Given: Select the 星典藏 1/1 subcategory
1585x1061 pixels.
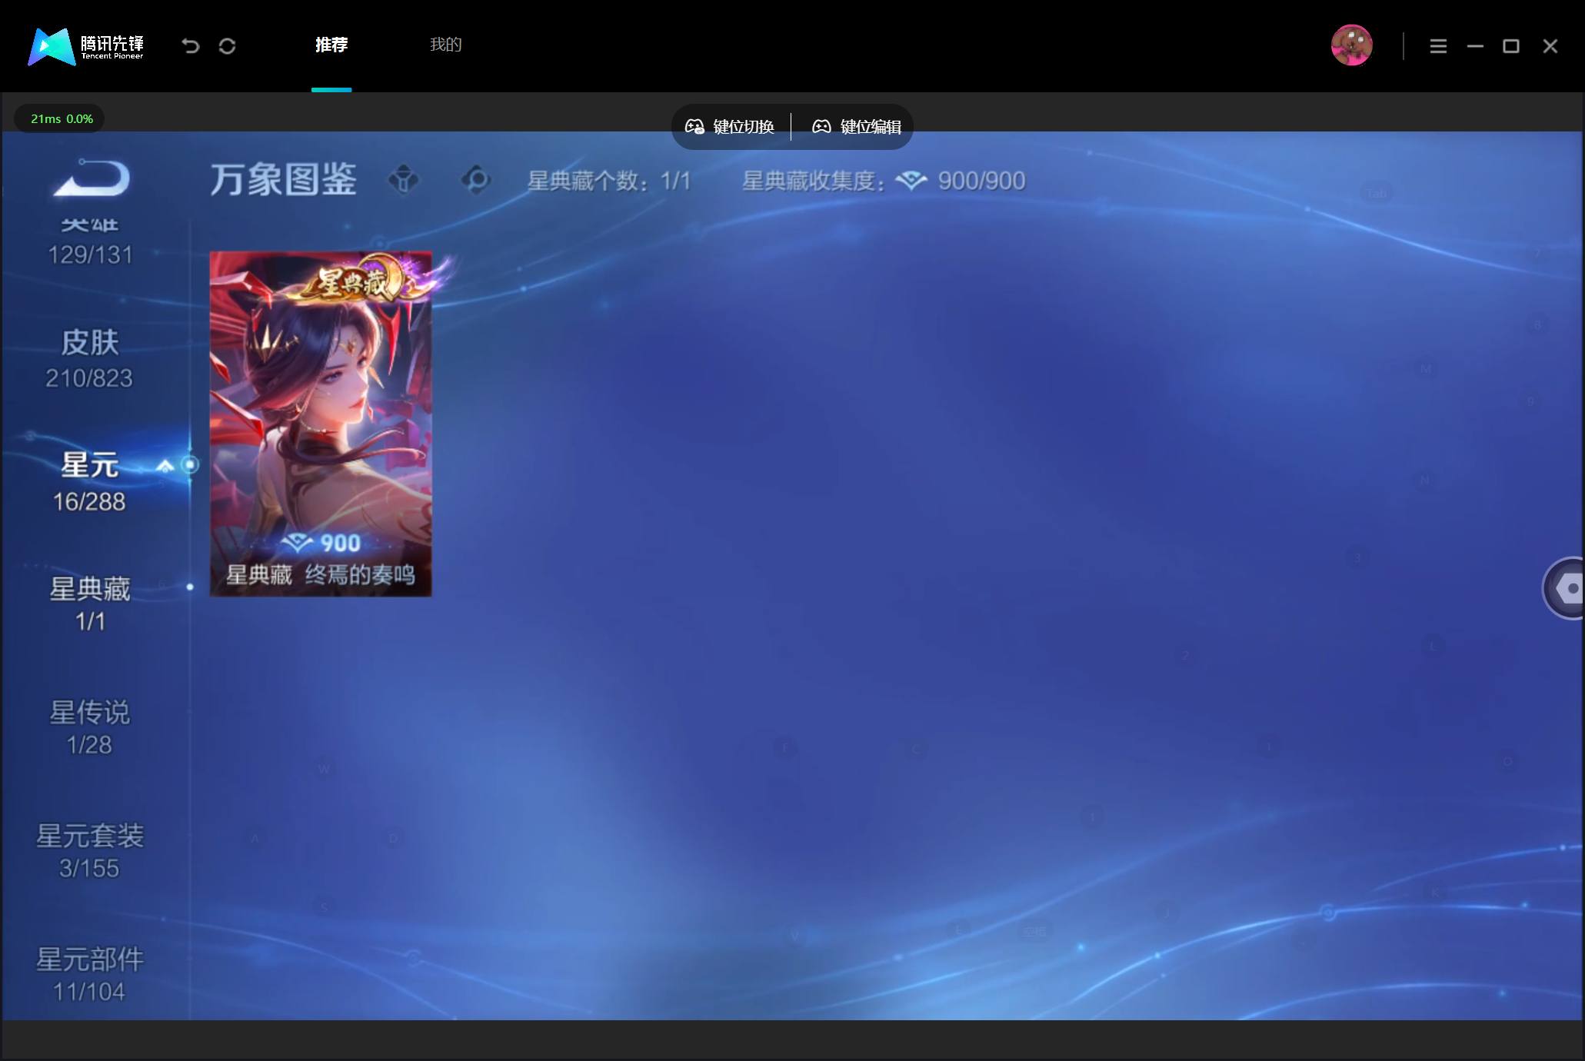Looking at the screenshot, I should 90,604.
